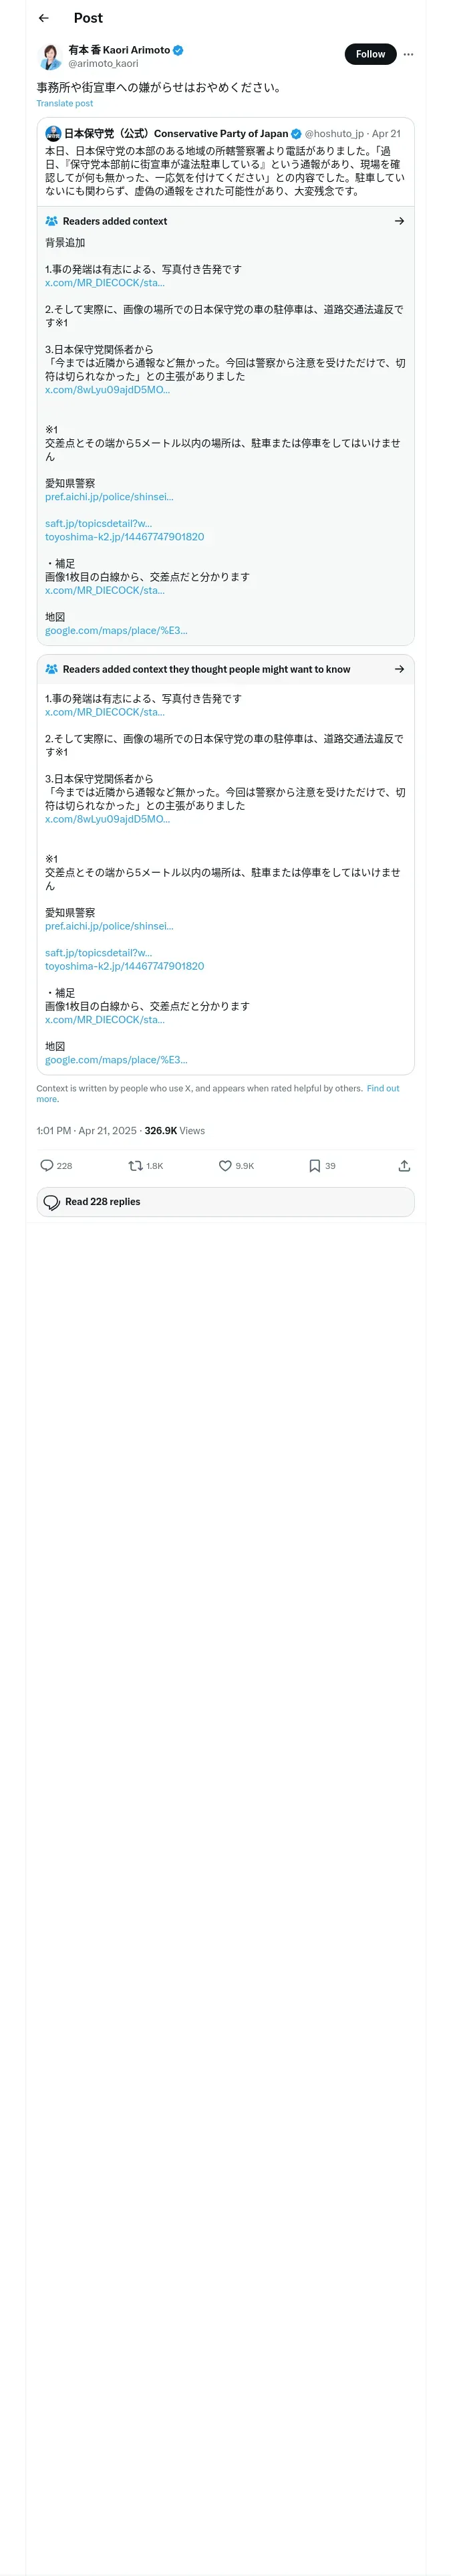Follow Kaori Arimoto
This screenshot has height=2576, width=451.
click(370, 54)
